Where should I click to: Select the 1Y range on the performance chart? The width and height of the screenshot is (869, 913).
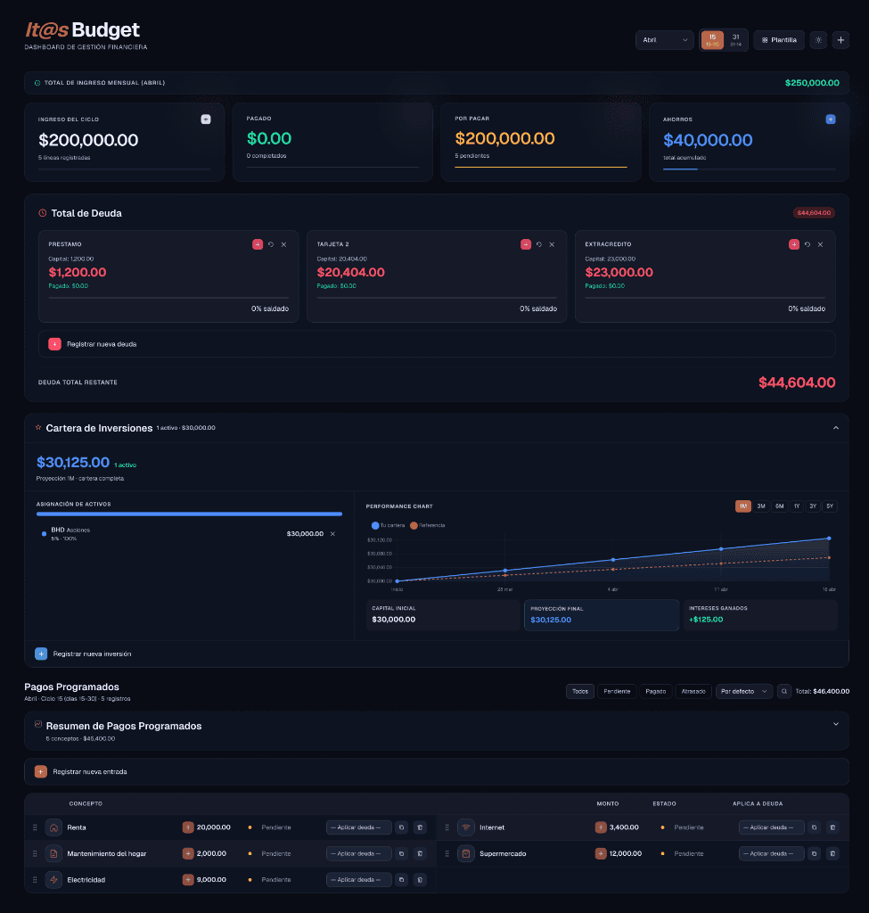(x=795, y=506)
